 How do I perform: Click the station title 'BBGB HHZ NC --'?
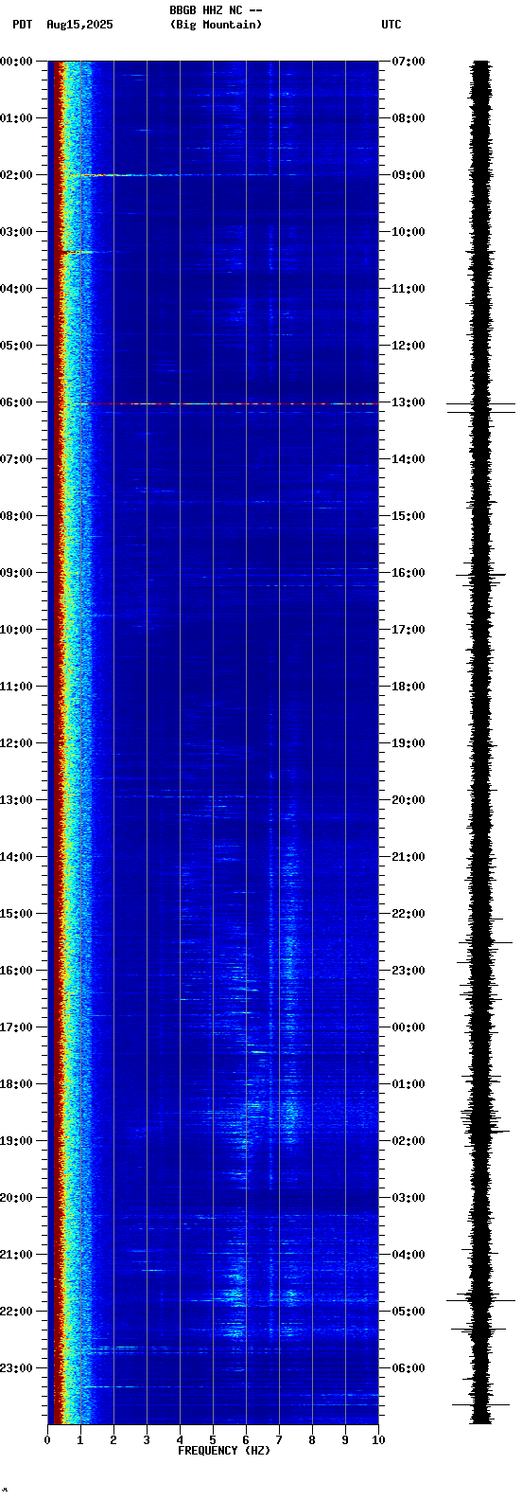(x=216, y=10)
